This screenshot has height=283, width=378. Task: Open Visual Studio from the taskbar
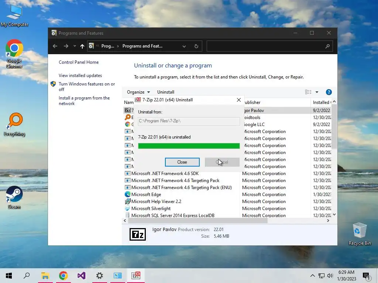pos(82,276)
